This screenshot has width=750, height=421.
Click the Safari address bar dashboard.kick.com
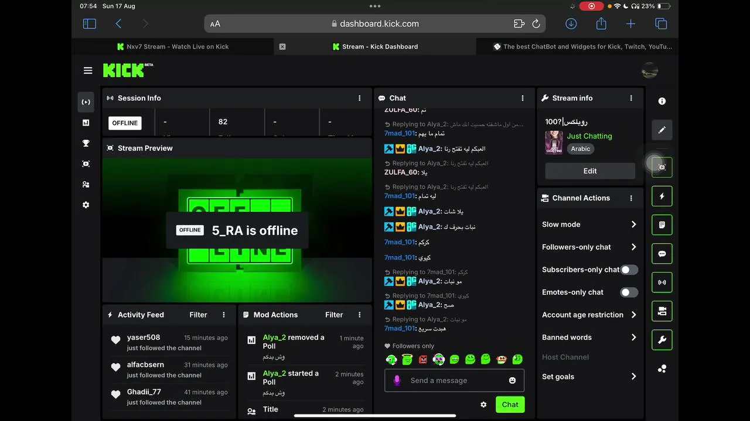pyautogui.click(x=375, y=24)
